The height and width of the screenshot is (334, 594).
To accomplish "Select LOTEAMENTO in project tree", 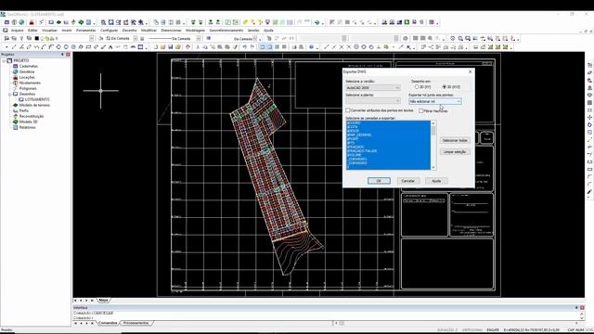I will tap(37, 99).
